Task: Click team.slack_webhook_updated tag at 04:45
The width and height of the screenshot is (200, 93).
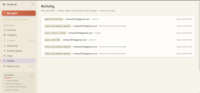Action: point(58,54)
